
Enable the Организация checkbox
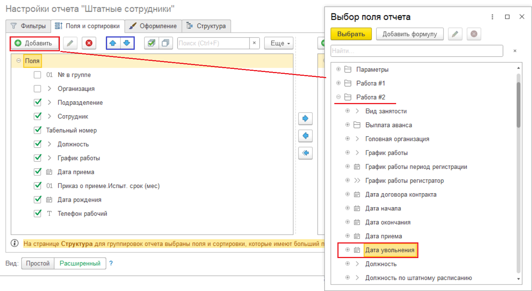point(37,89)
